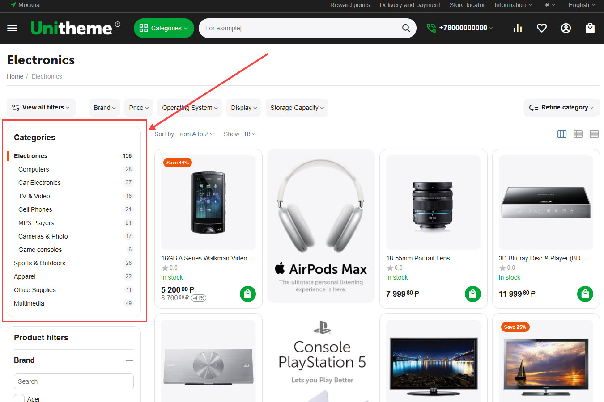
Task: Open Delivery and payment page
Action: [410, 5]
